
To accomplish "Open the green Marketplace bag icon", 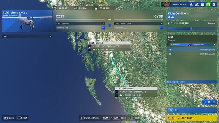I will pos(208,4).
